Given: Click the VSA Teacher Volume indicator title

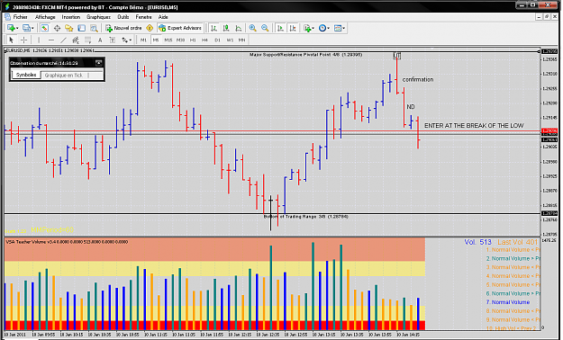Looking at the screenshot, I should click(x=67, y=242).
